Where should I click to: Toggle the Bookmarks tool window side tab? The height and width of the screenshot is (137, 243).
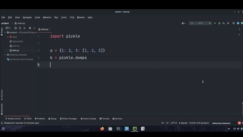click(2, 109)
